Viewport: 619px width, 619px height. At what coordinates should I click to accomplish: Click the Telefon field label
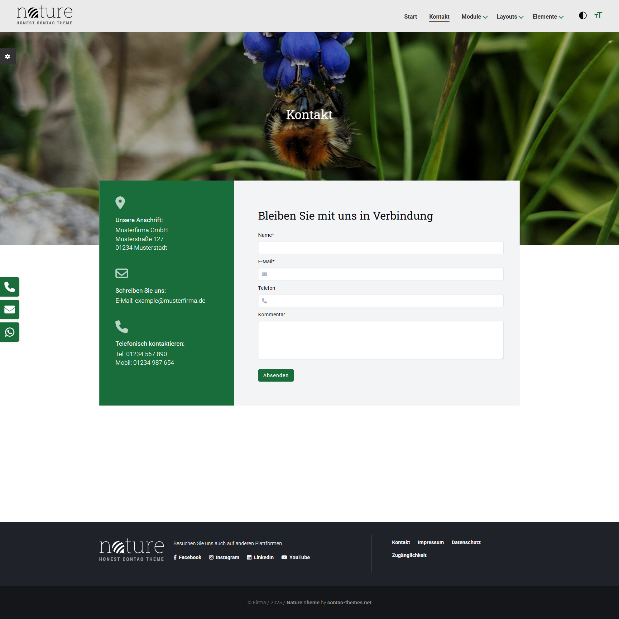point(267,288)
